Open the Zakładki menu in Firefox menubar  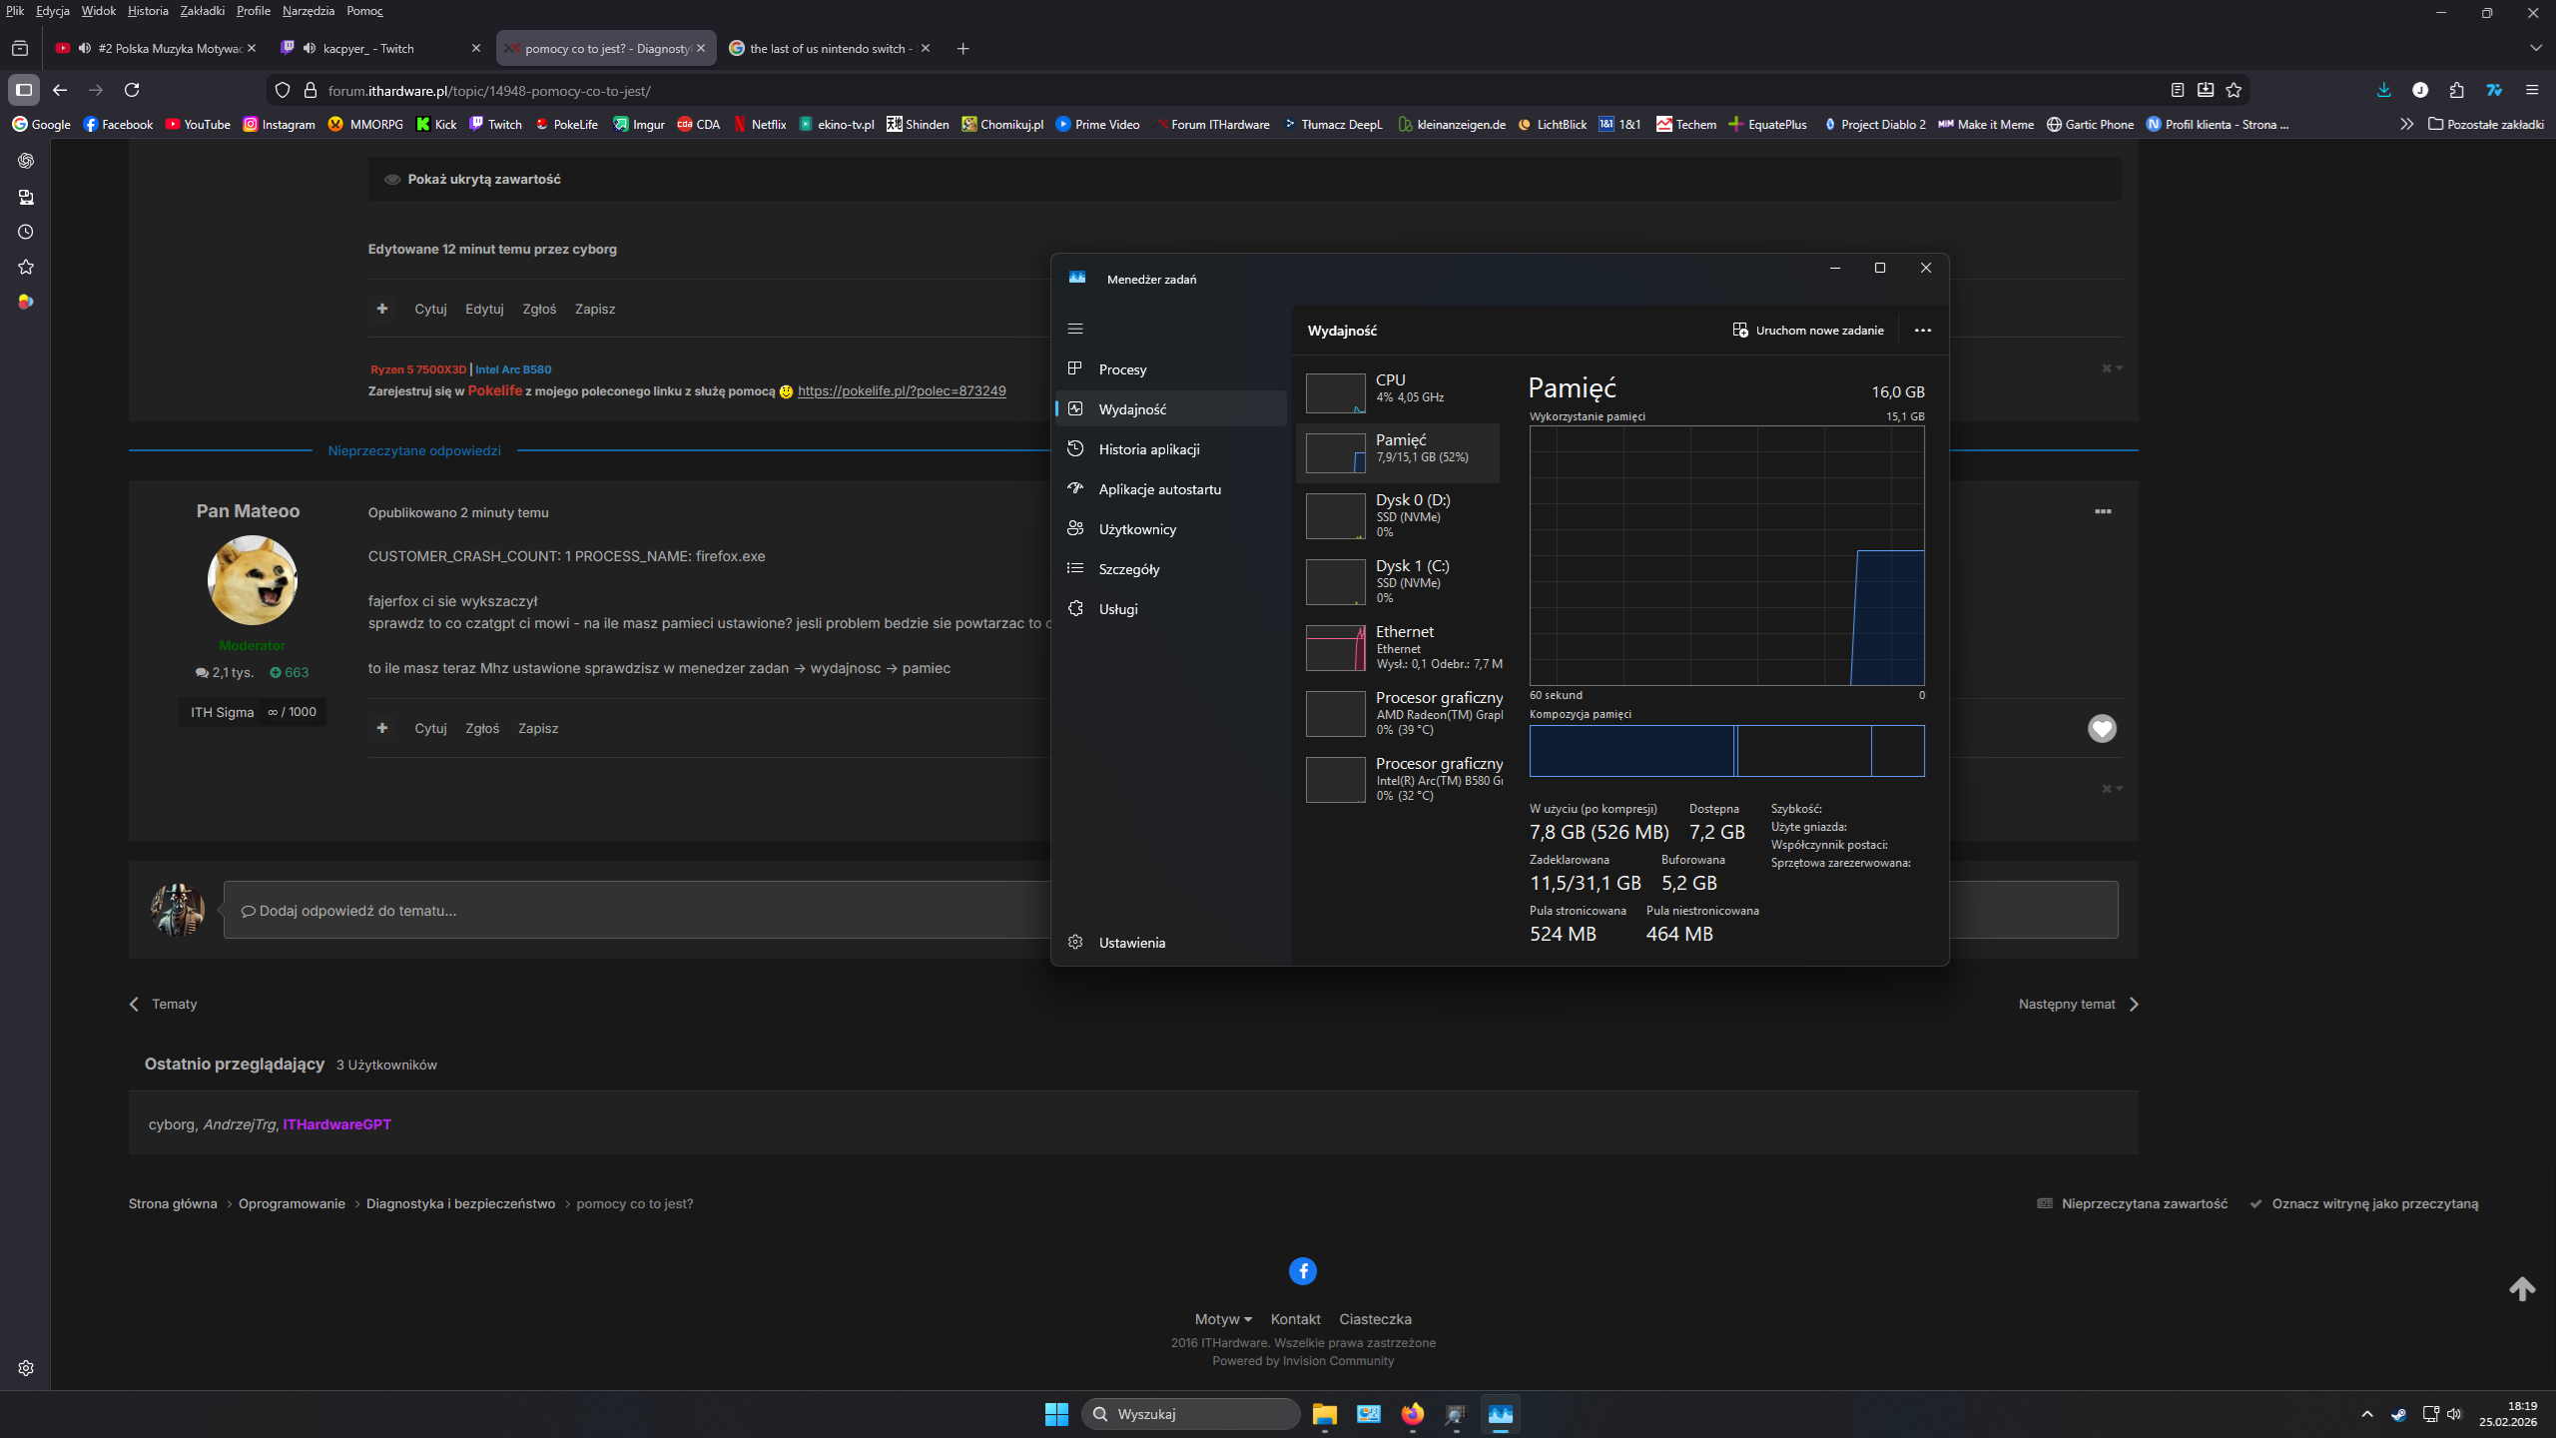click(x=202, y=11)
